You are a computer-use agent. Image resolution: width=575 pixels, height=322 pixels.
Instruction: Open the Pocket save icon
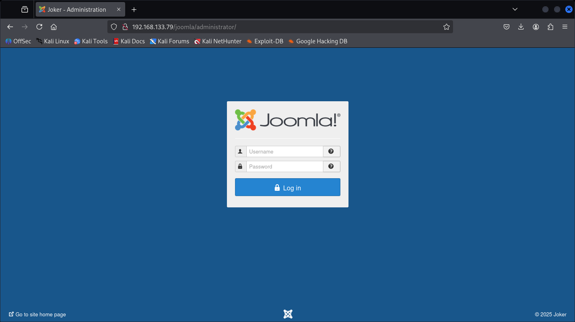click(x=507, y=27)
